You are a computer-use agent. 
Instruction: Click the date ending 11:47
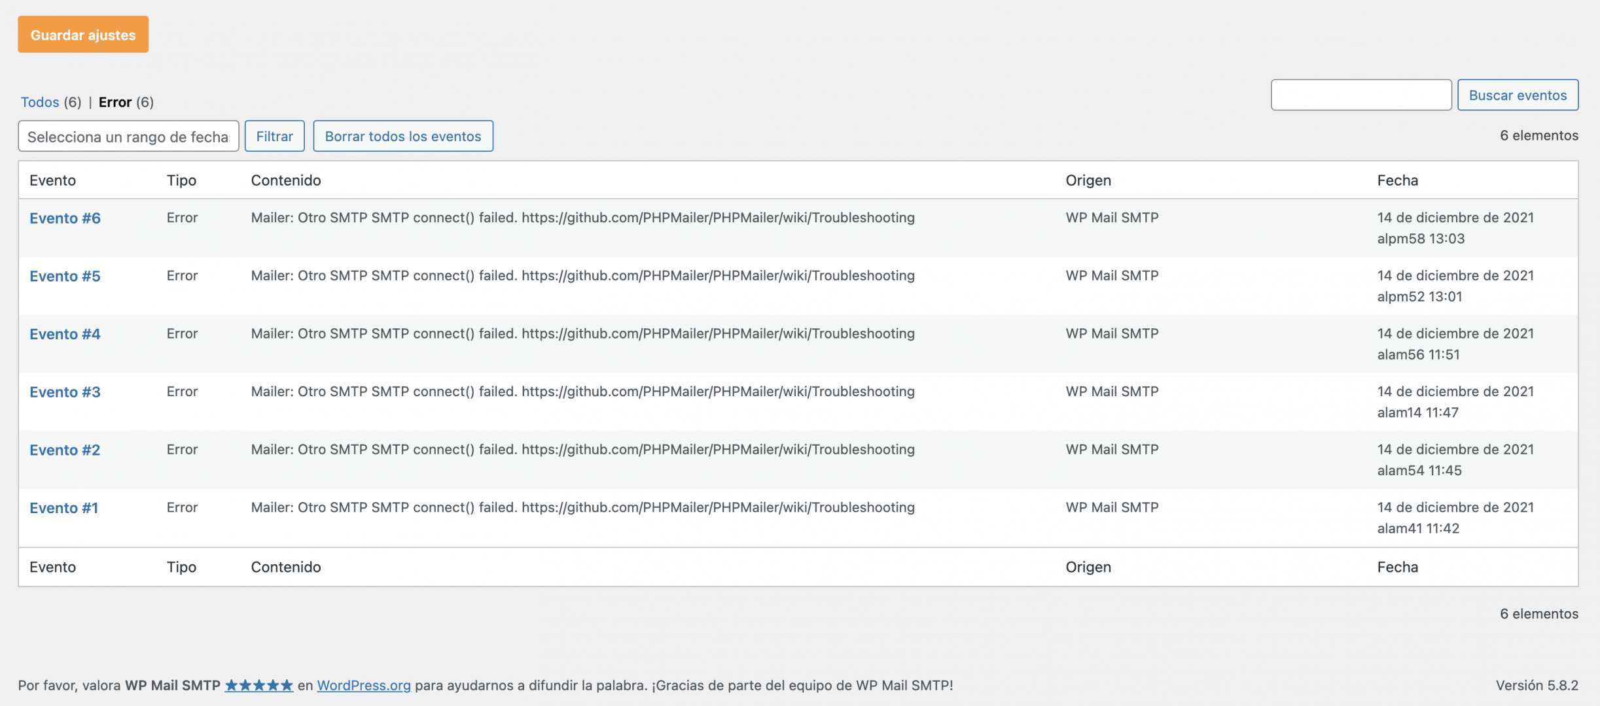1455,402
